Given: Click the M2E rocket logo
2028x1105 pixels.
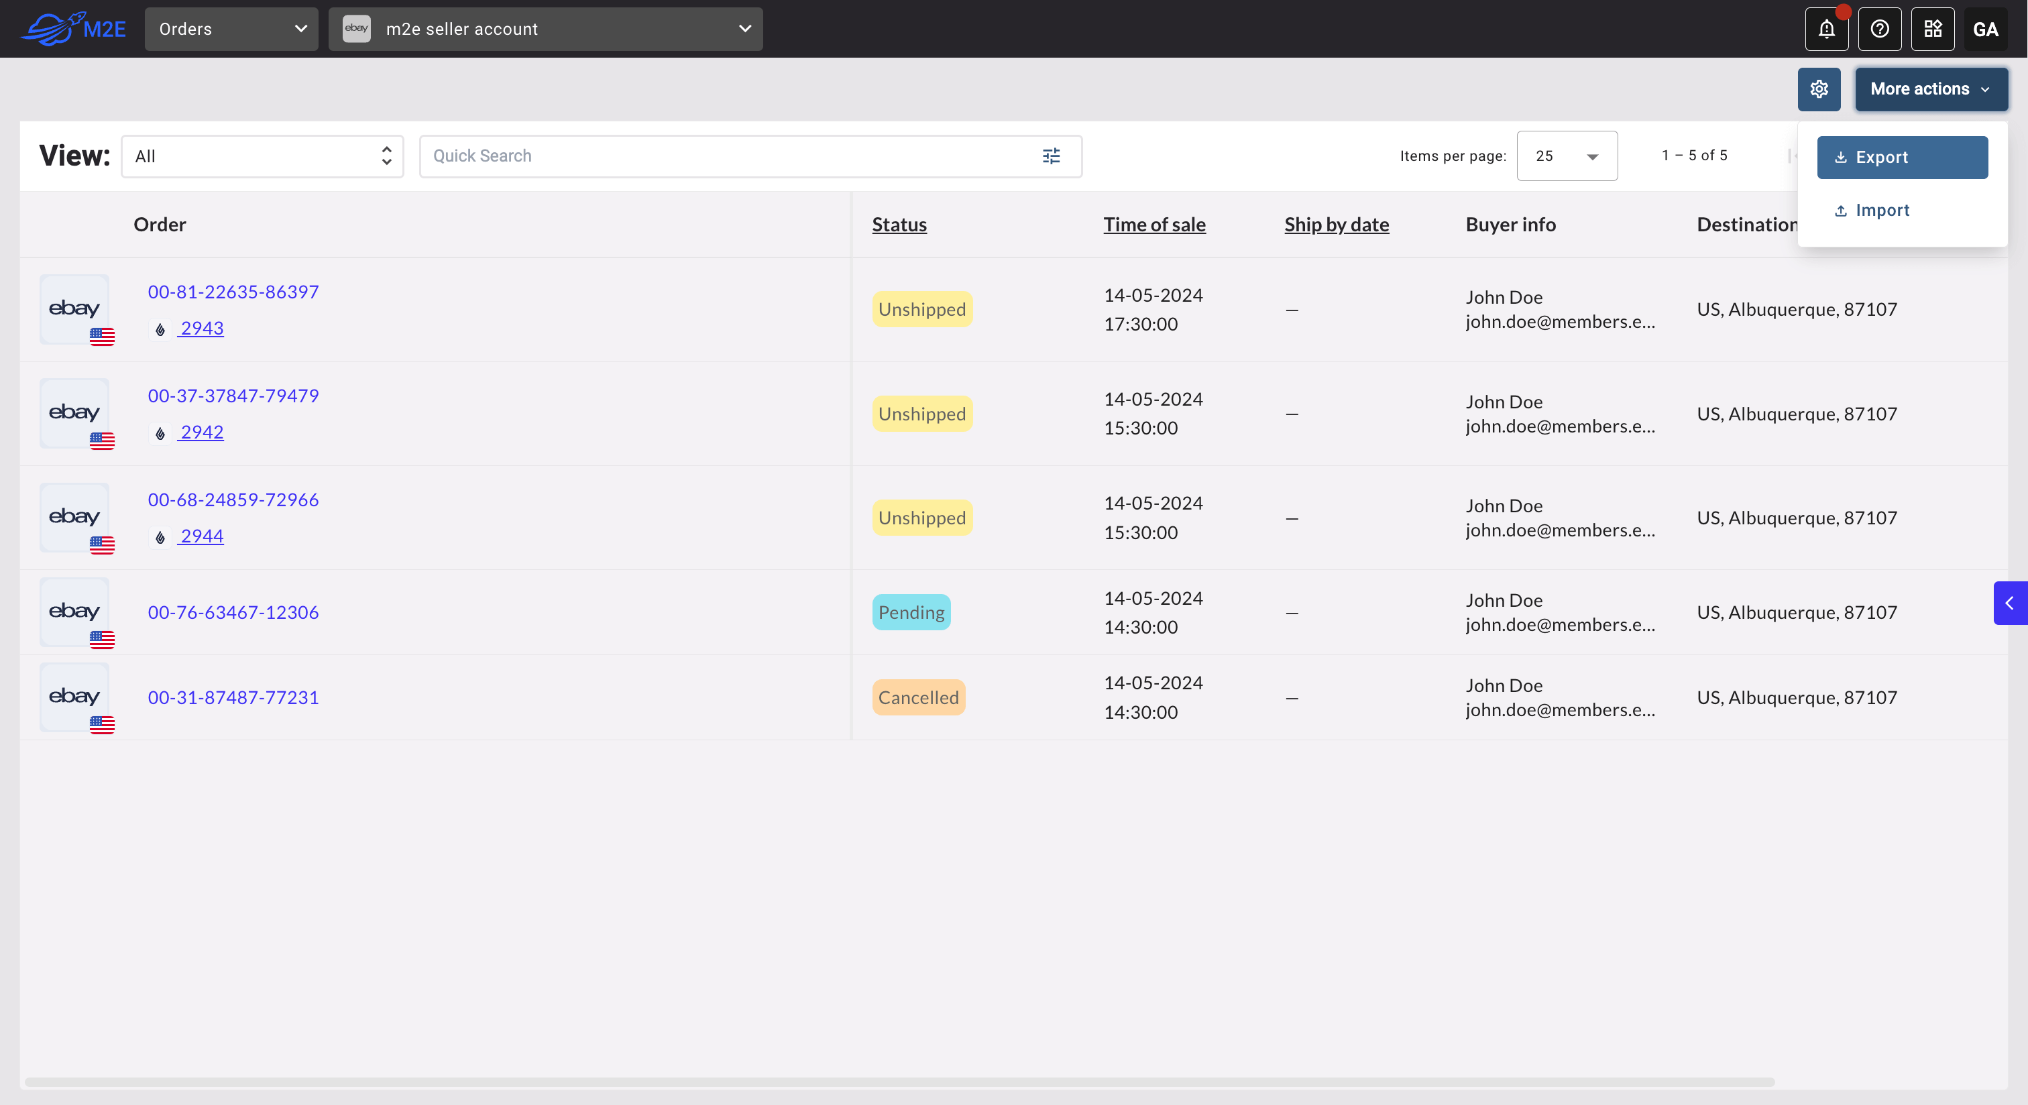Looking at the screenshot, I should click(73, 29).
